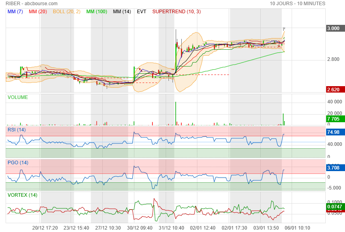The width and height of the screenshot is (345, 232).
Task: Click the 3.000 current price tag
Action: [334, 28]
